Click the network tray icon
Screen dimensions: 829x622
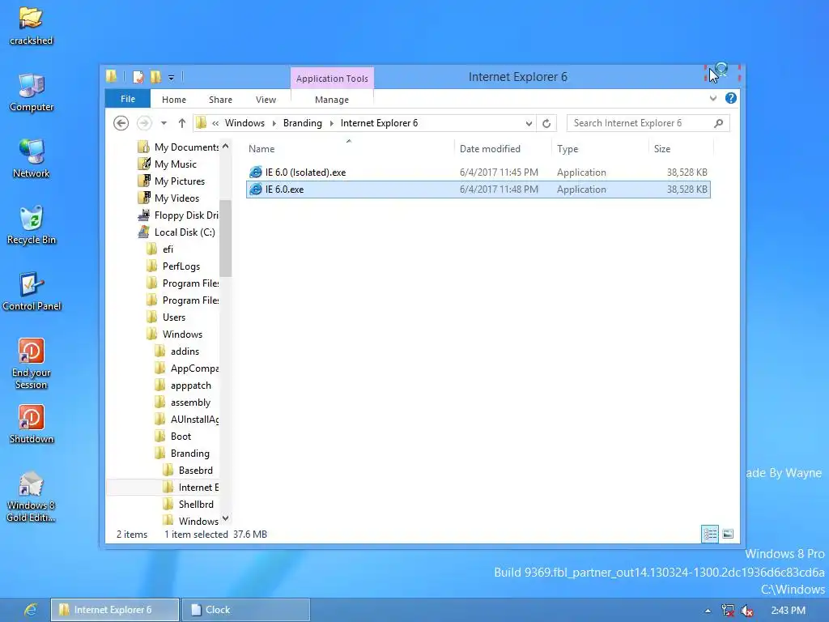[728, 611]
